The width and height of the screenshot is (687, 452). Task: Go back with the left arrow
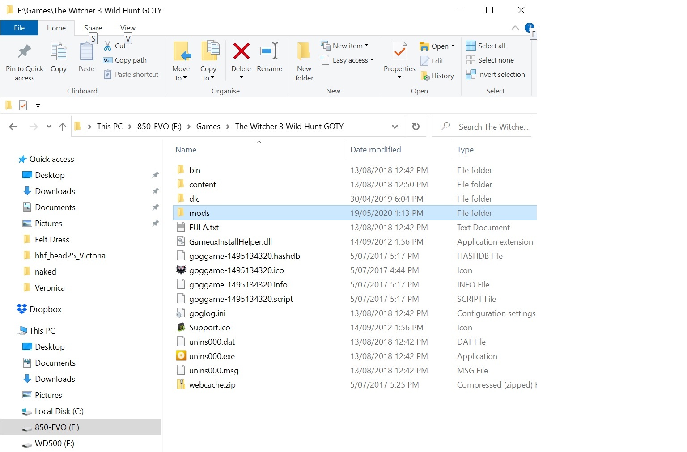pyautogui.click(x=13, y=127)
